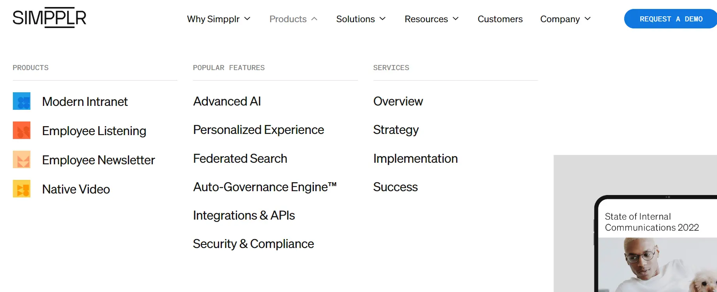Open the Modern Intranet product link

[85, 102]
